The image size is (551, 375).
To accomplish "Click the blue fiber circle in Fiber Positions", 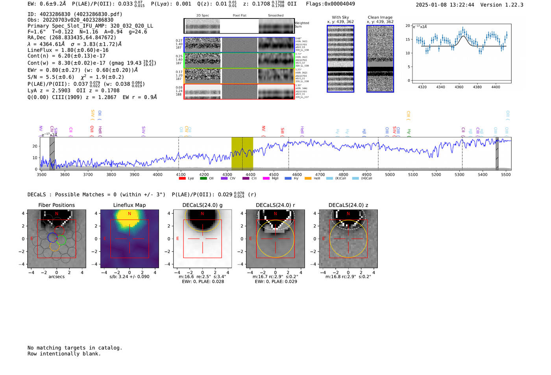I will point(53,237).
